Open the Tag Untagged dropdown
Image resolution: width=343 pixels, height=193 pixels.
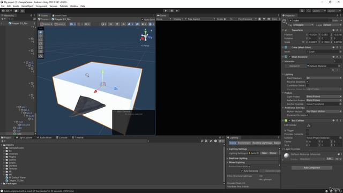coord(303,25)
